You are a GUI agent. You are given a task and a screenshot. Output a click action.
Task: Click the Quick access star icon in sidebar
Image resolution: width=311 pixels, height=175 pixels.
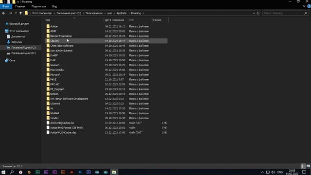coord(7,24)
